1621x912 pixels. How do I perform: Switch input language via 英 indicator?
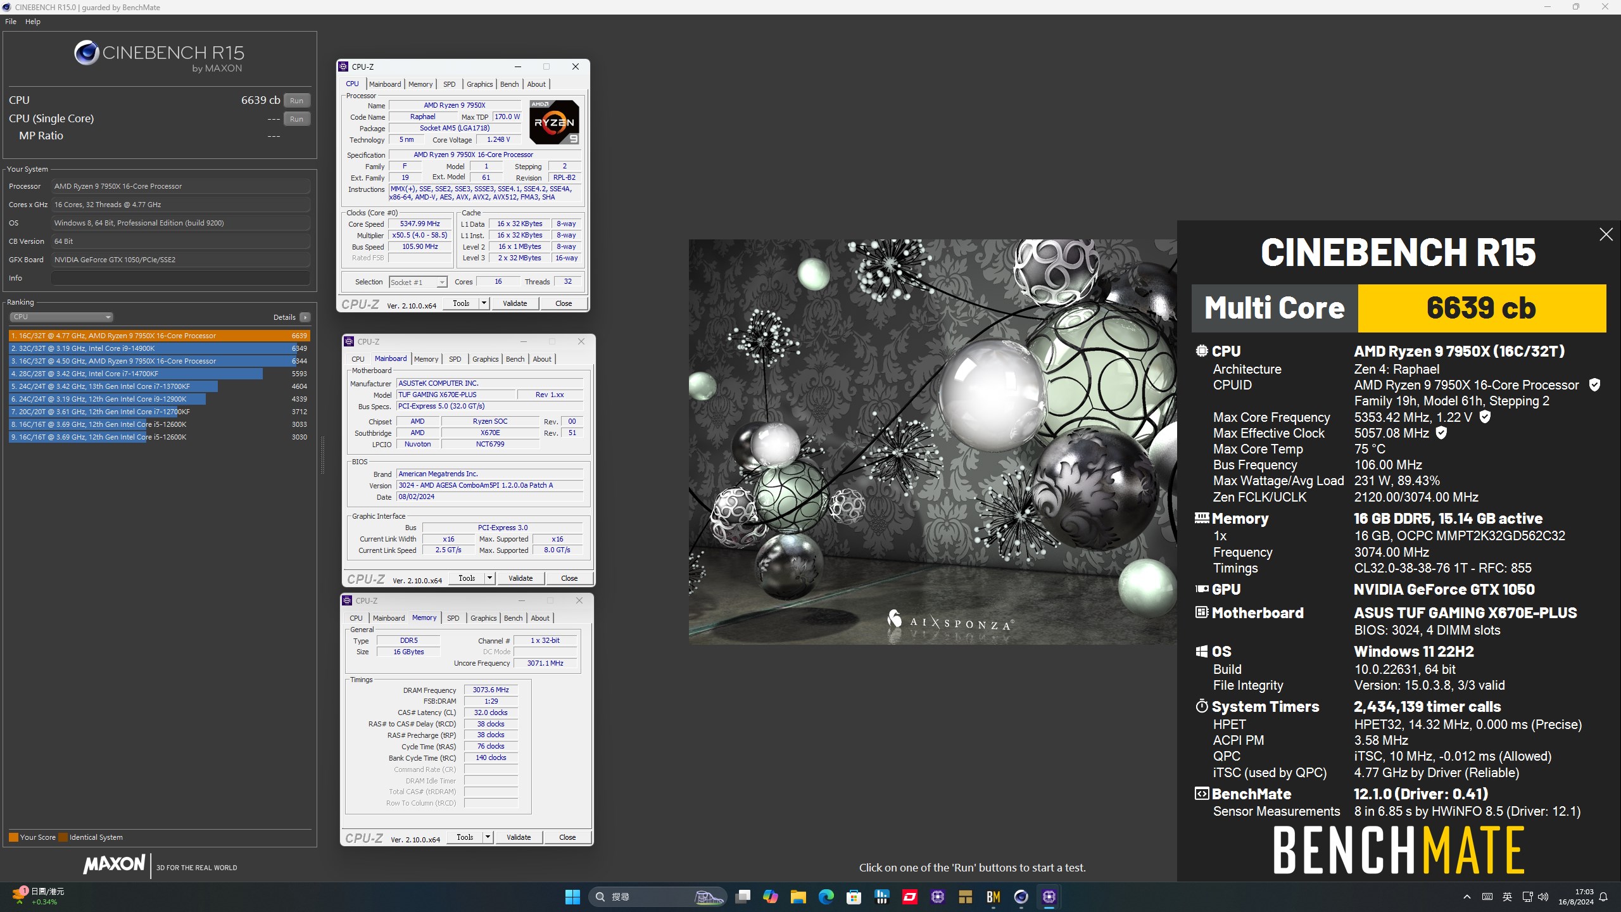pyautogui.click(x=1507, y=897)
